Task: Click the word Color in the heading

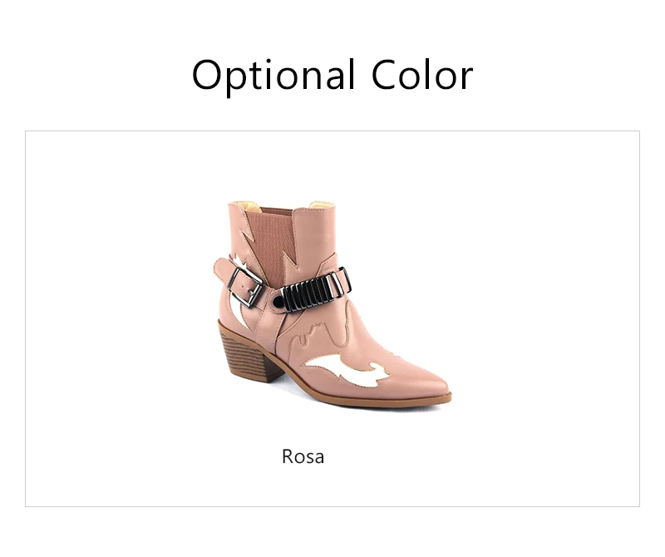Action: 422,76
